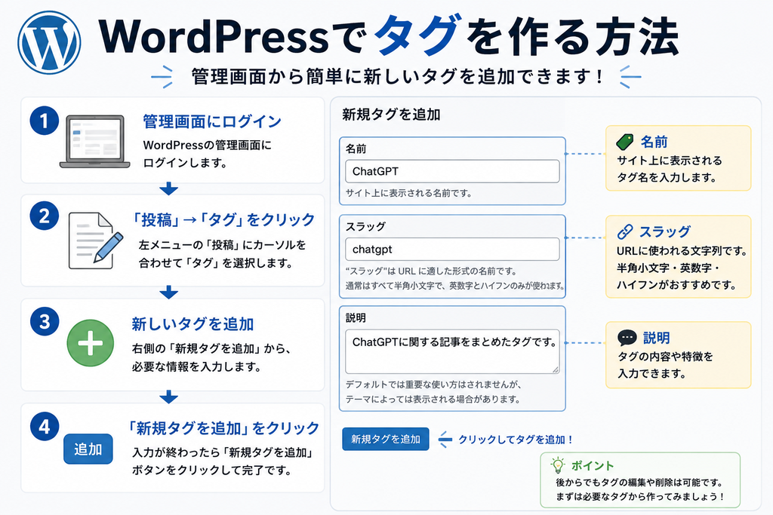
Task: Click the resize handle of the 説明 textarea
Action: 556,369
